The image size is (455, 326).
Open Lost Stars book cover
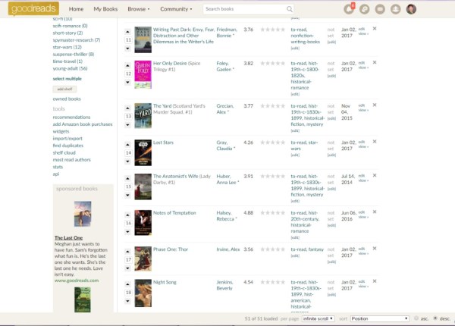[x=143, y=152]
